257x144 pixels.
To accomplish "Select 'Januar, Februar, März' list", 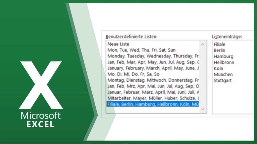I will (x=153, y=92).
